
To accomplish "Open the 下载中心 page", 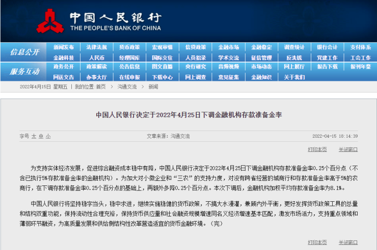I will pos(163,77).
